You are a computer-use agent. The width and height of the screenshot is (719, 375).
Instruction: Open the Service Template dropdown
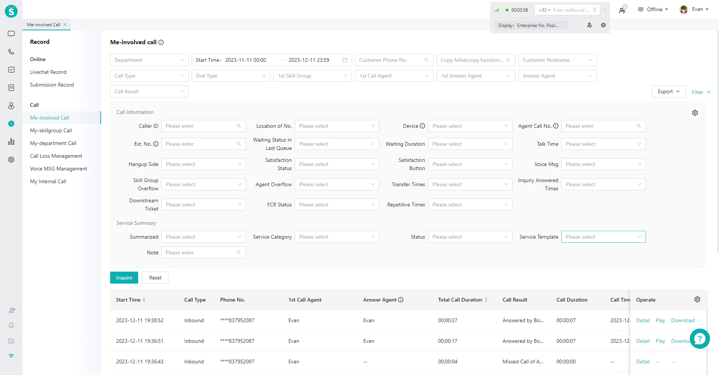click(x=604, y=237)
